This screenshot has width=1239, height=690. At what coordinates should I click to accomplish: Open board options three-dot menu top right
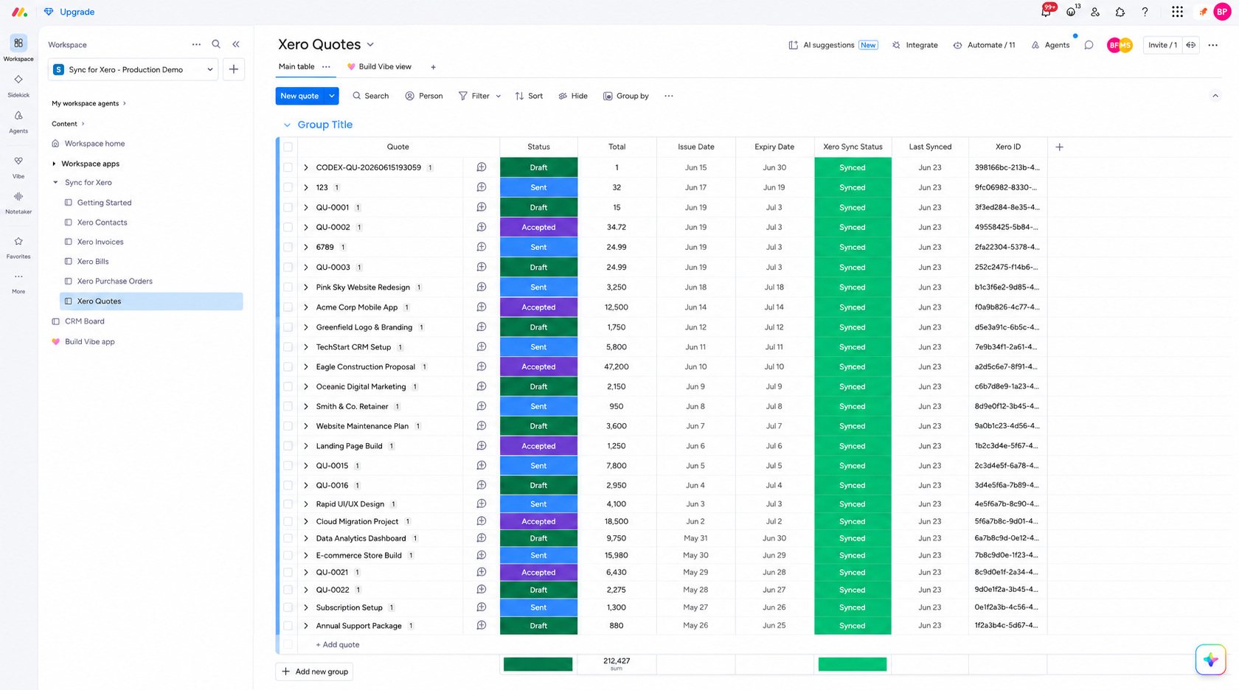coord(1213,45)
